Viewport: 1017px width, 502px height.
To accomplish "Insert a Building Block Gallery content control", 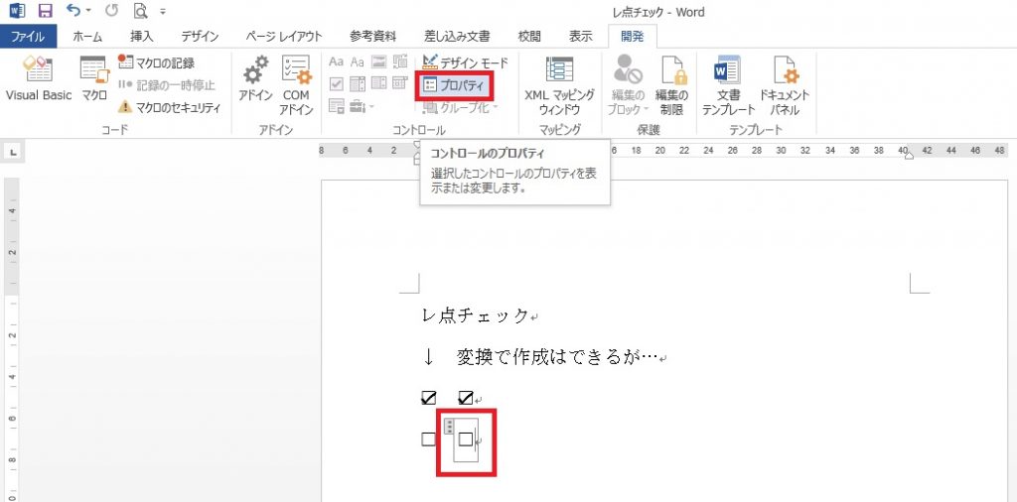I will click(400, 63).
